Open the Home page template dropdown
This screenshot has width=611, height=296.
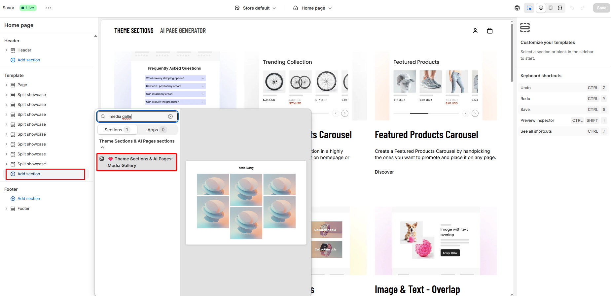[312, 8]
